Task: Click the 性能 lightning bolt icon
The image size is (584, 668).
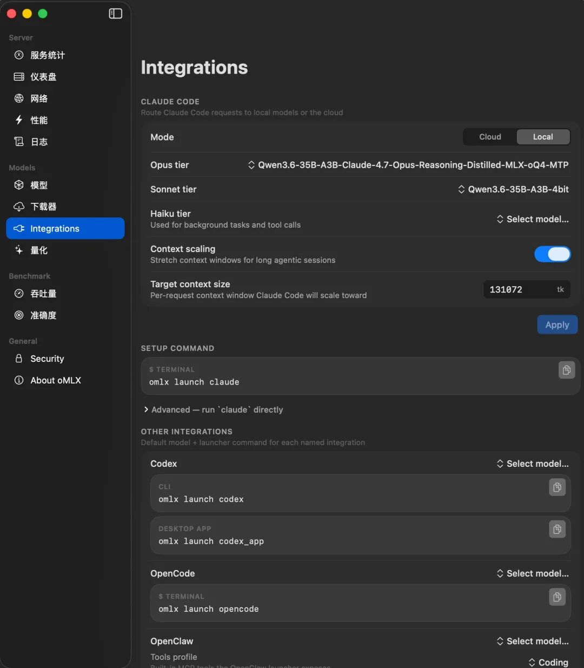Action: [x=19, y=120]
